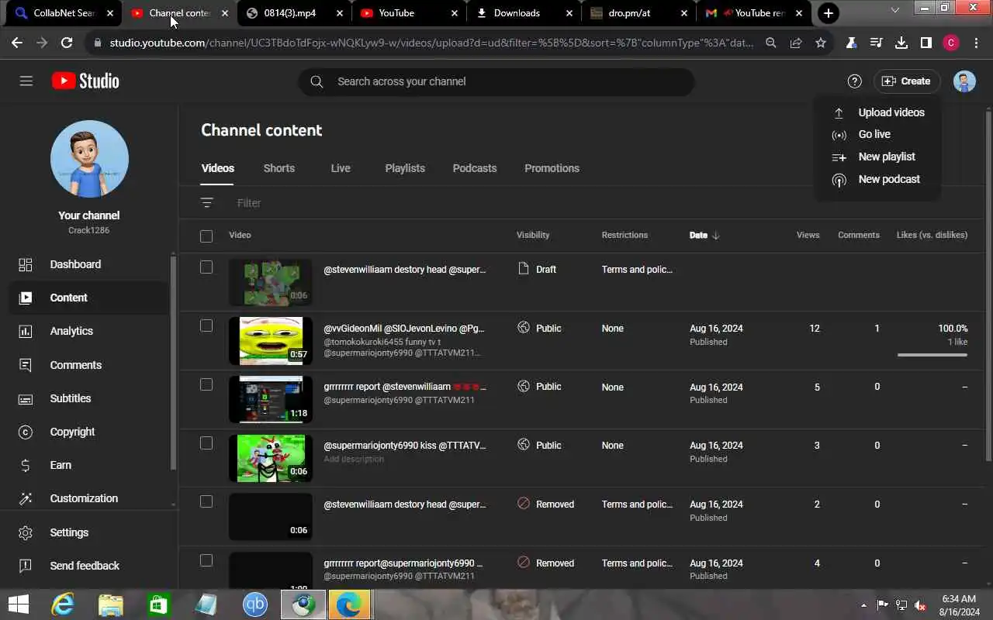Open the @vvGideonMil video title link
The image size is (993, 620).
click(x=404, y=329)
